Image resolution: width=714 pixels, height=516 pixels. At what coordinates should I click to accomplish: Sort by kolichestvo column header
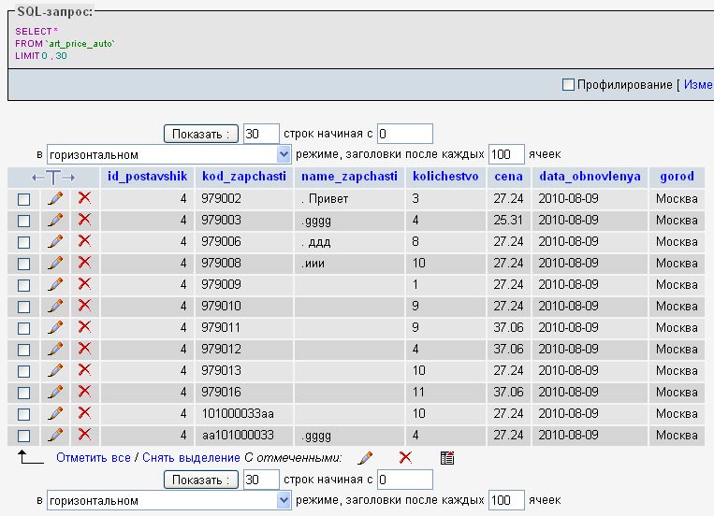(445, 176)
